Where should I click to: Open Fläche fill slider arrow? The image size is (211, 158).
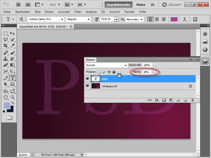(154, 72)
